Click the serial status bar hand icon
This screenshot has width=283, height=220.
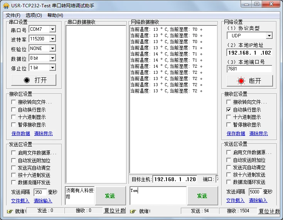point(10,211)
